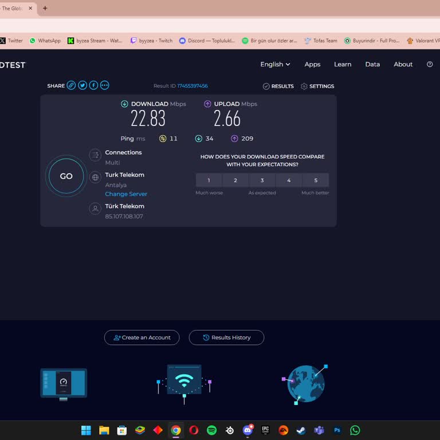Rate download speed as 5
The image size is (440, 440).
(x=316, y=180)
